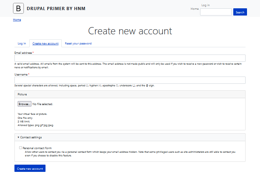260x178 pixels.
Task: Click the One file only text
Action: pyautogui.click(x=25, y=118)
